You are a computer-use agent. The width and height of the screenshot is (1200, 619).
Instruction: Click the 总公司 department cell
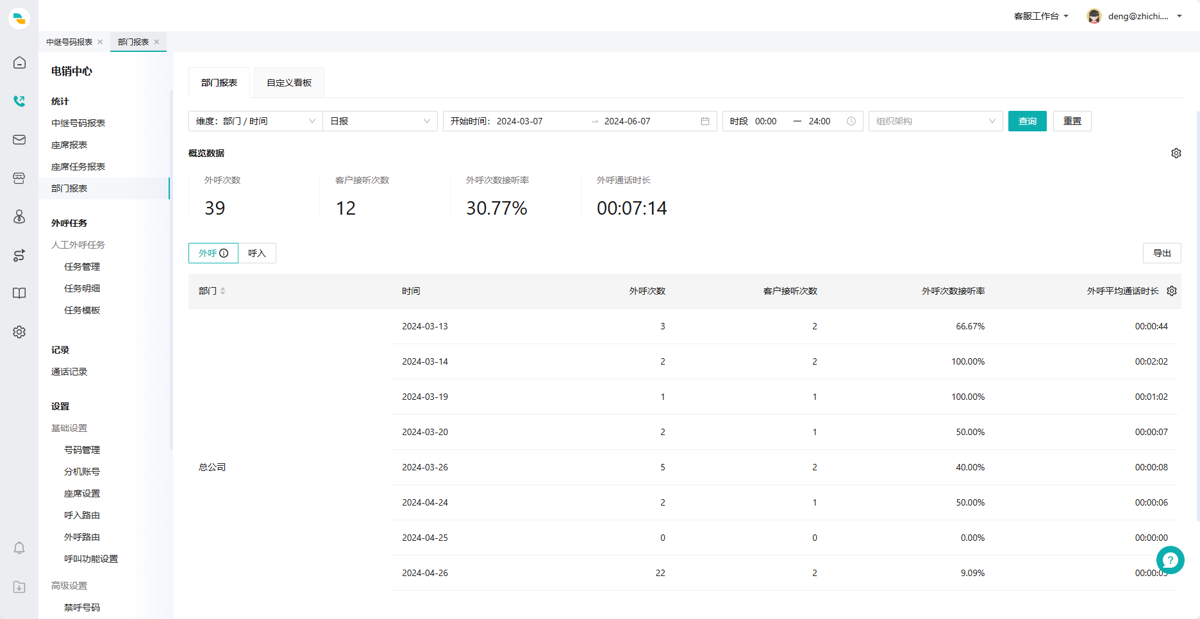coord(212,467)
